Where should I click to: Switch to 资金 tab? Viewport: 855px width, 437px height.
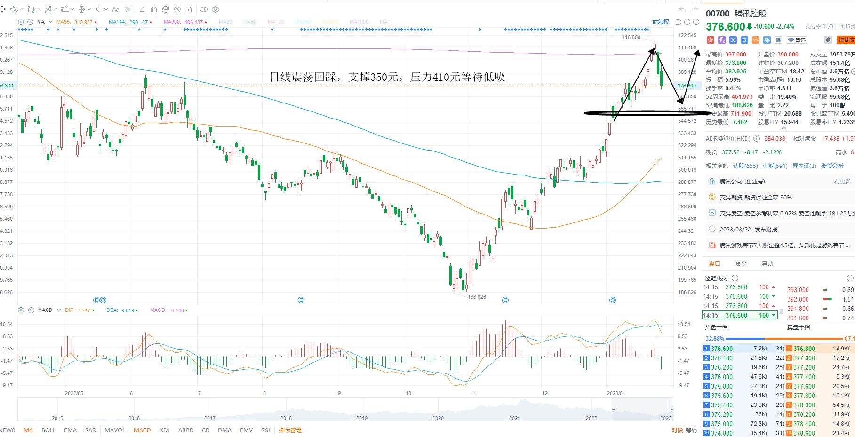pos(741,263)
